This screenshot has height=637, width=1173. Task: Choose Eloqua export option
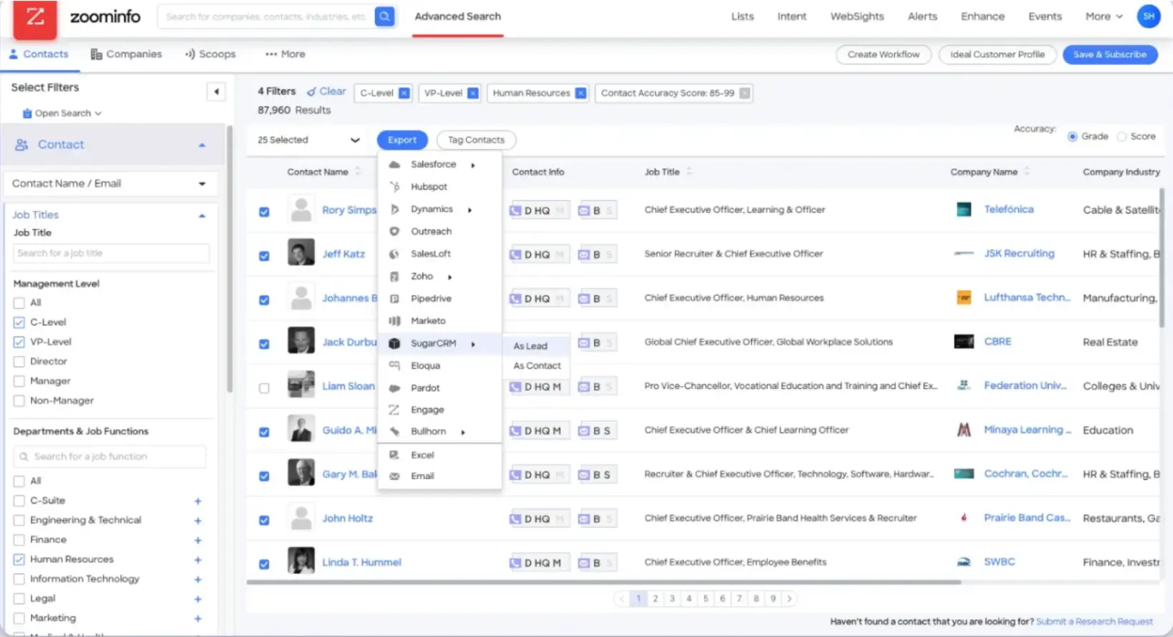click(x=439, y=365)
